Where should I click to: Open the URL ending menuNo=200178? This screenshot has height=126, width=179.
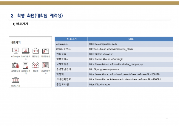click(x=124, y=74)
